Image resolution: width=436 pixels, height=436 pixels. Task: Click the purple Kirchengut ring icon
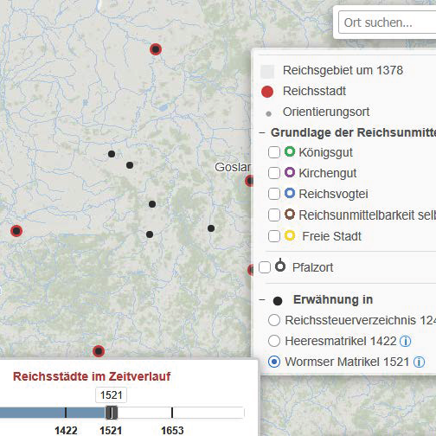[x=290, y=172]
